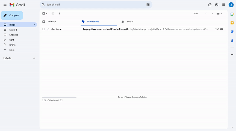Viewport: 236px width, 131px height.
Task: Click sender name Jan Karan
Action: [x=57, y=29]
